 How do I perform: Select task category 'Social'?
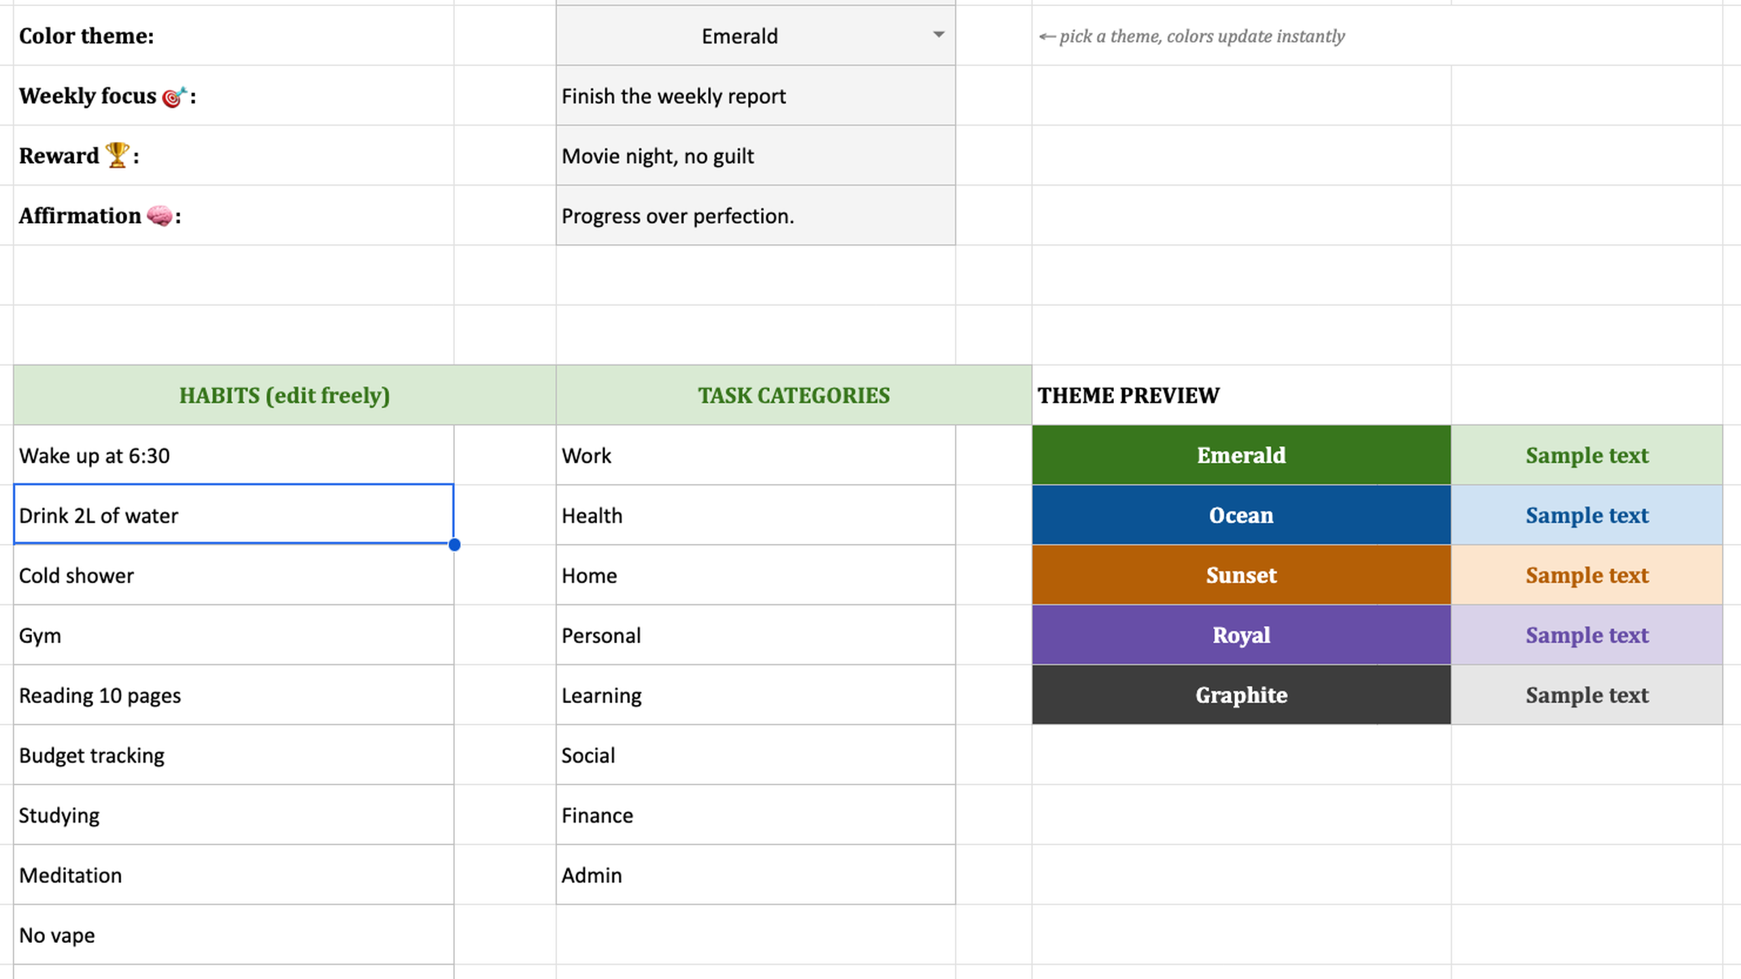(x=756, y=755)
